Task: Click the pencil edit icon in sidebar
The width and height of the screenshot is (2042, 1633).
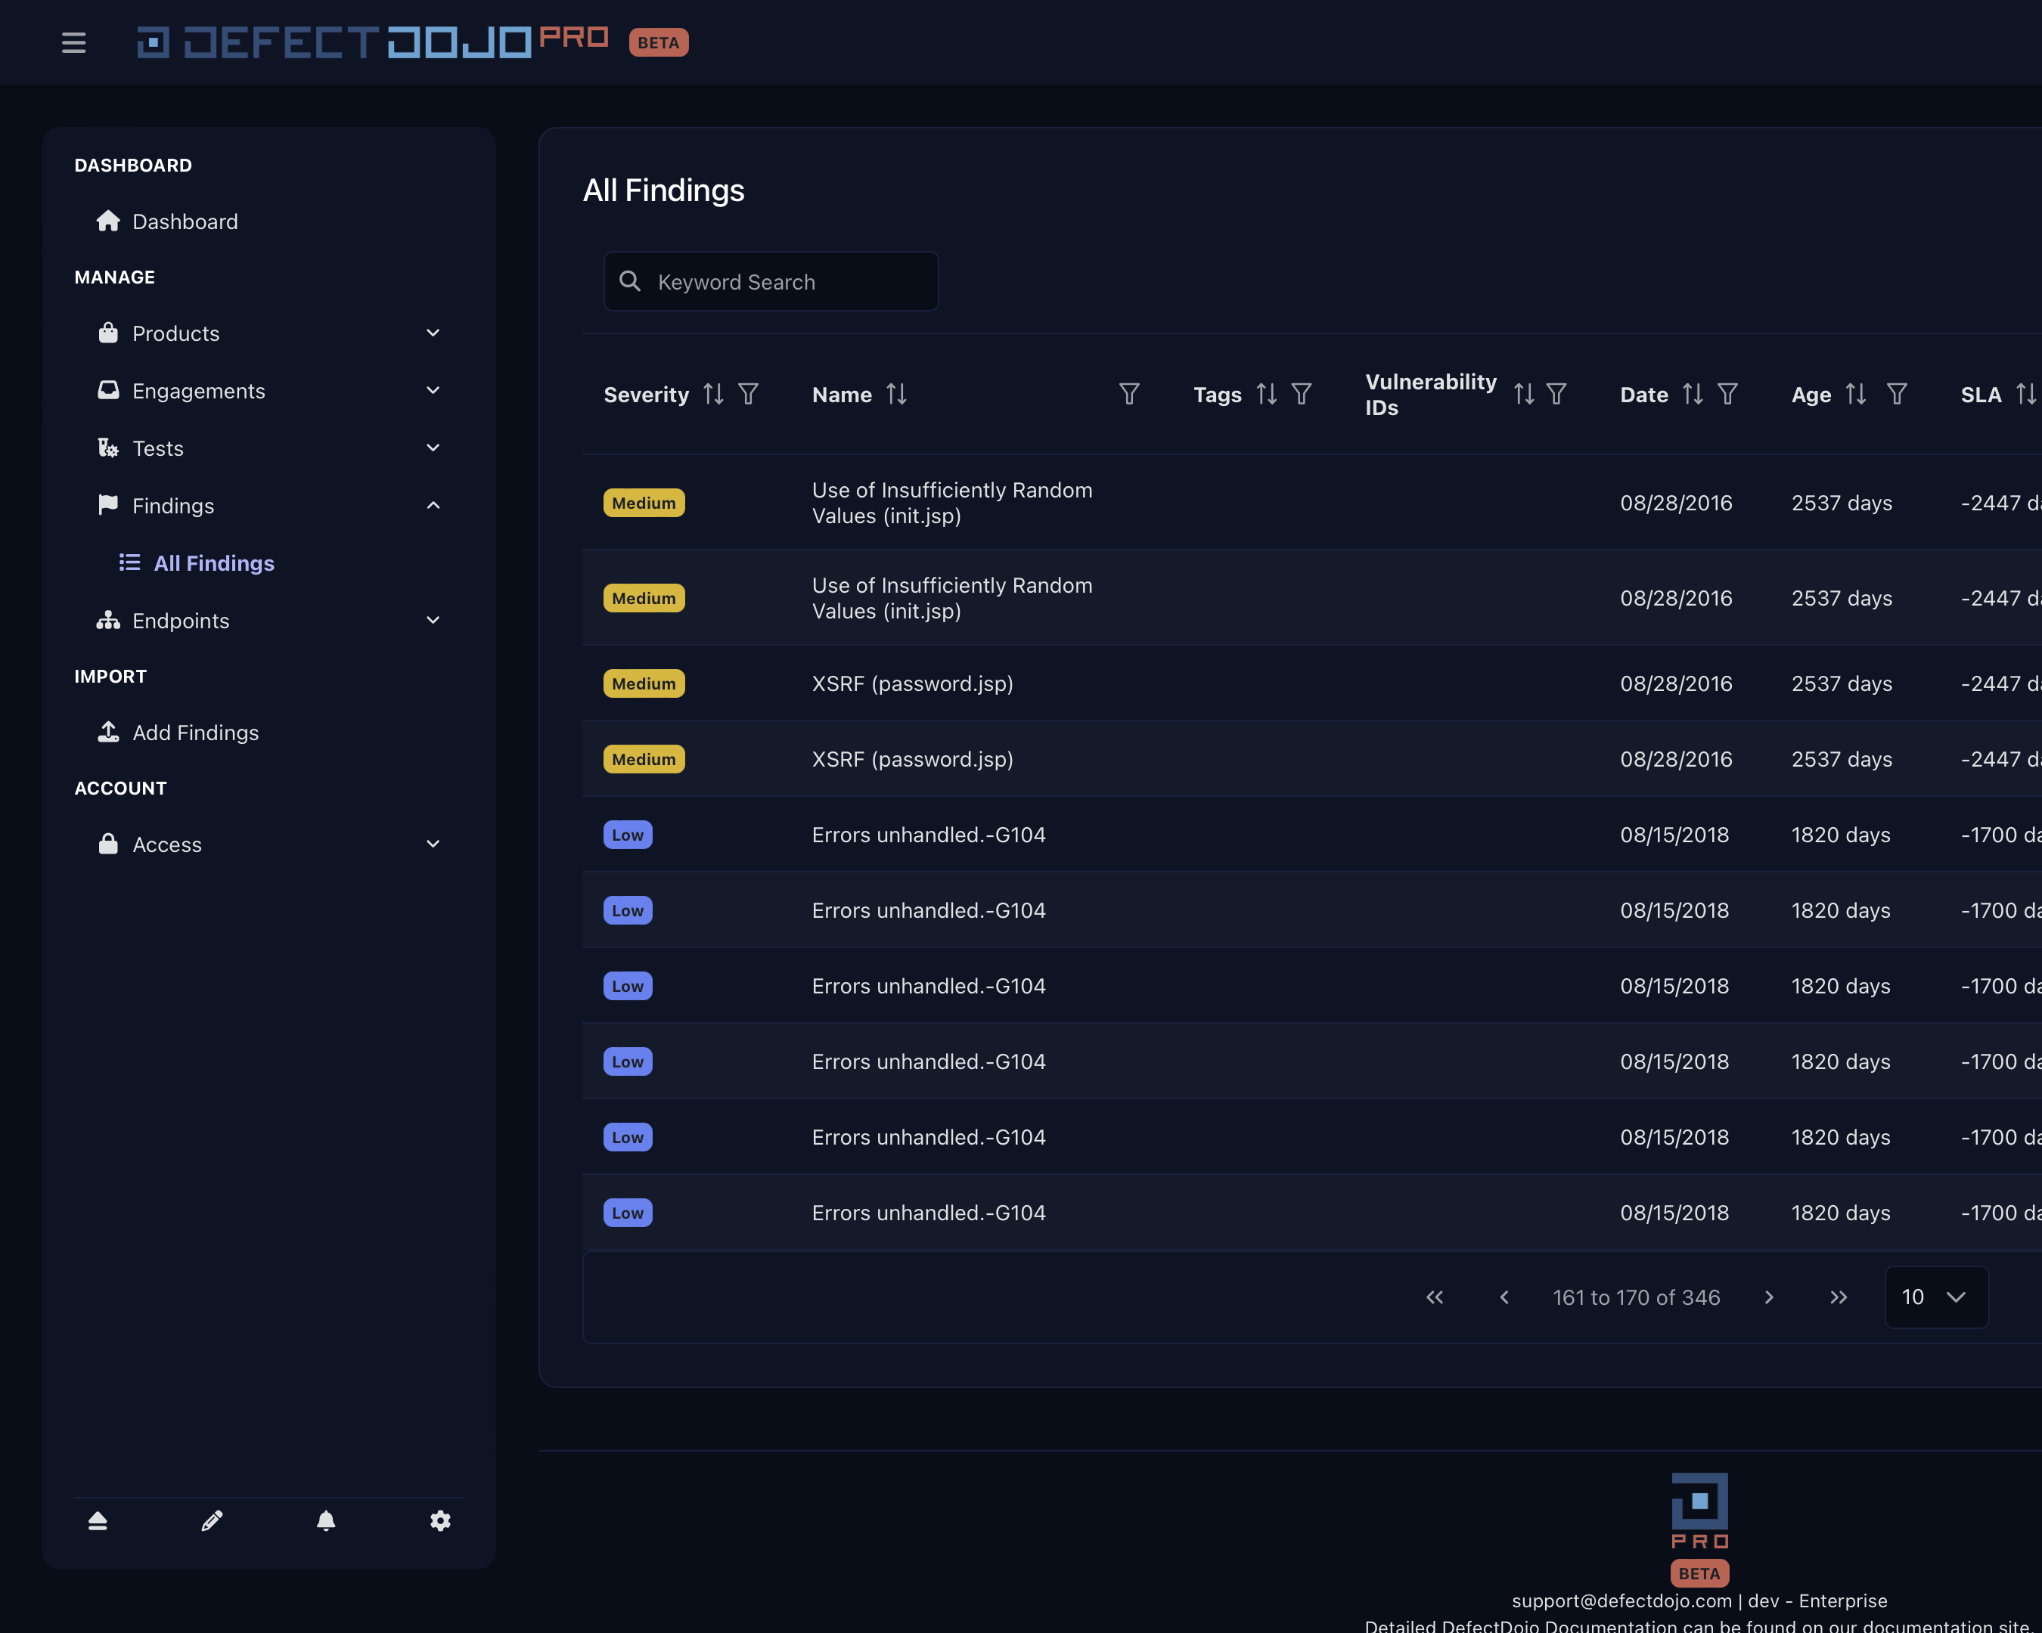Action: pos(213,1520)
